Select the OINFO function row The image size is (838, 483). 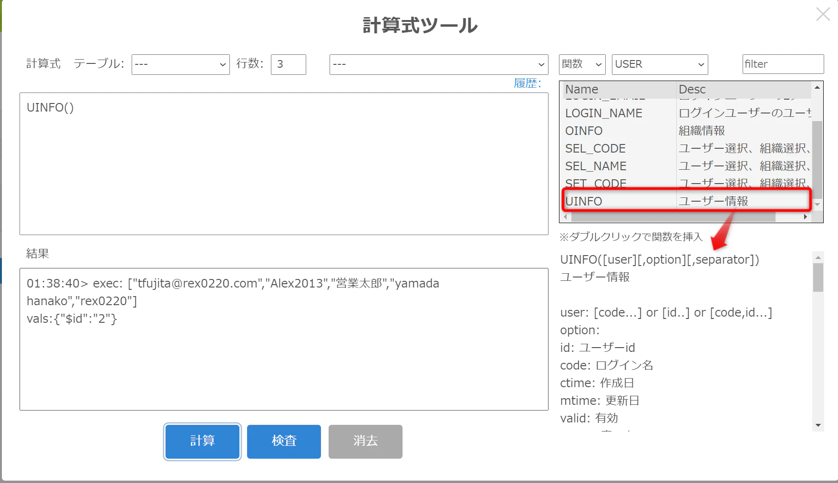coord(687,131)
